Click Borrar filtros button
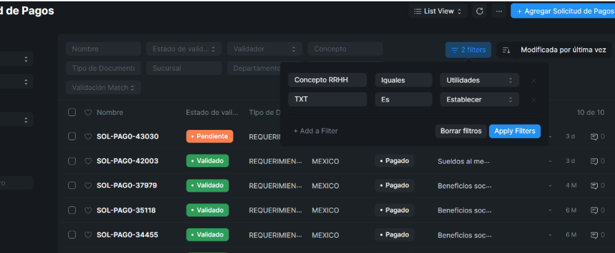 (x=461, y=131)
